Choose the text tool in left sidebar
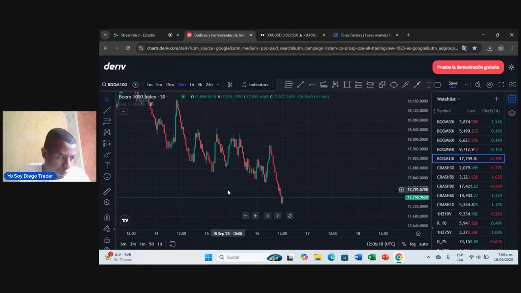 (107, 165)
